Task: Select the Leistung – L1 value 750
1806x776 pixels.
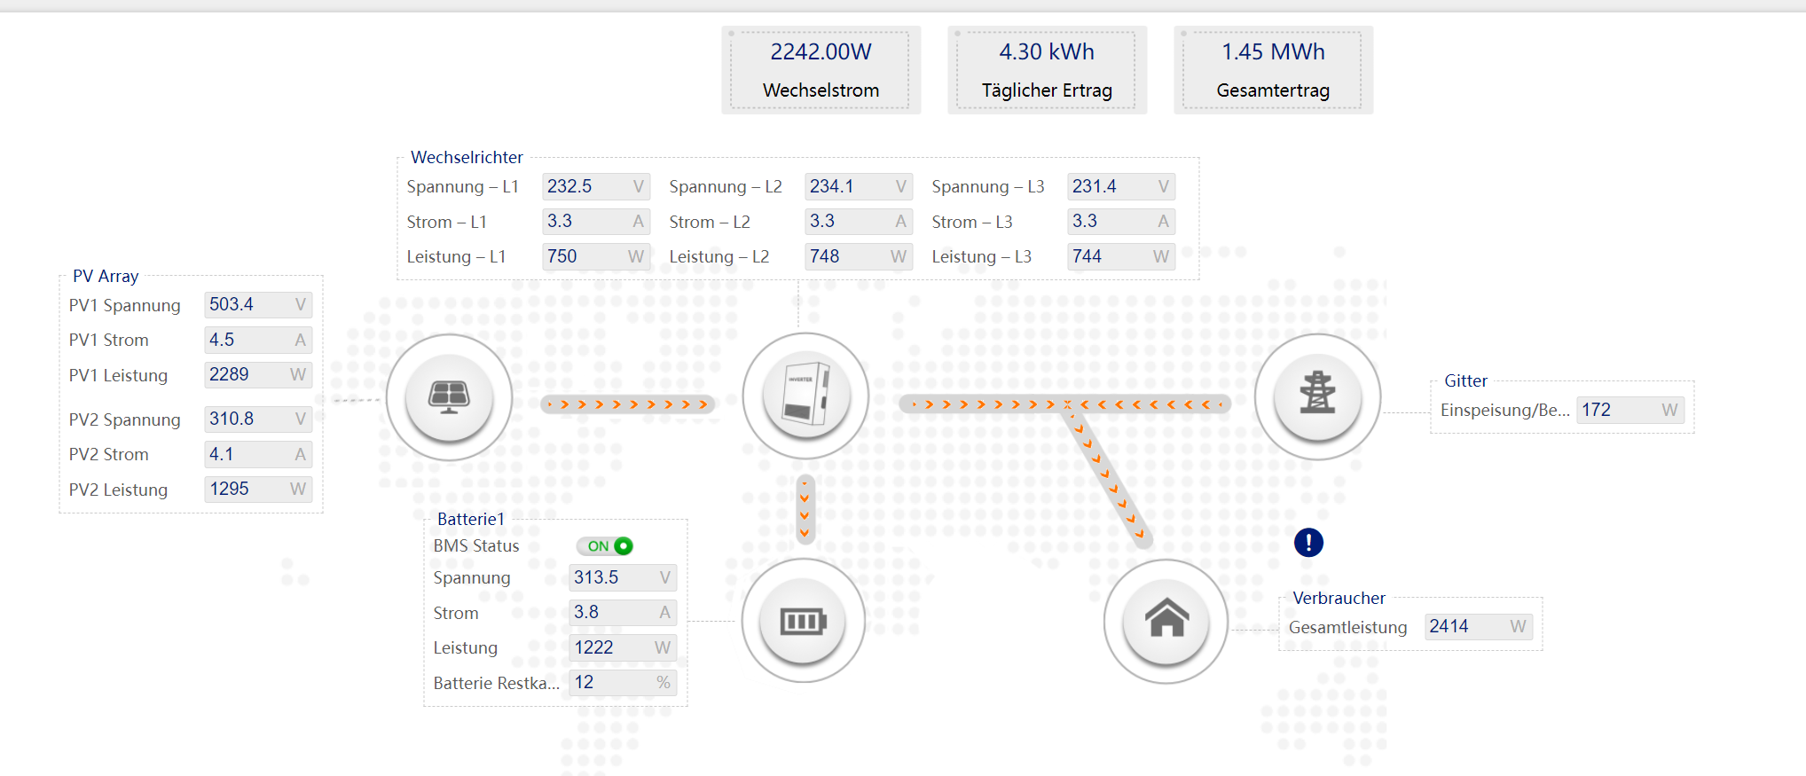Action: click(596, 256)
